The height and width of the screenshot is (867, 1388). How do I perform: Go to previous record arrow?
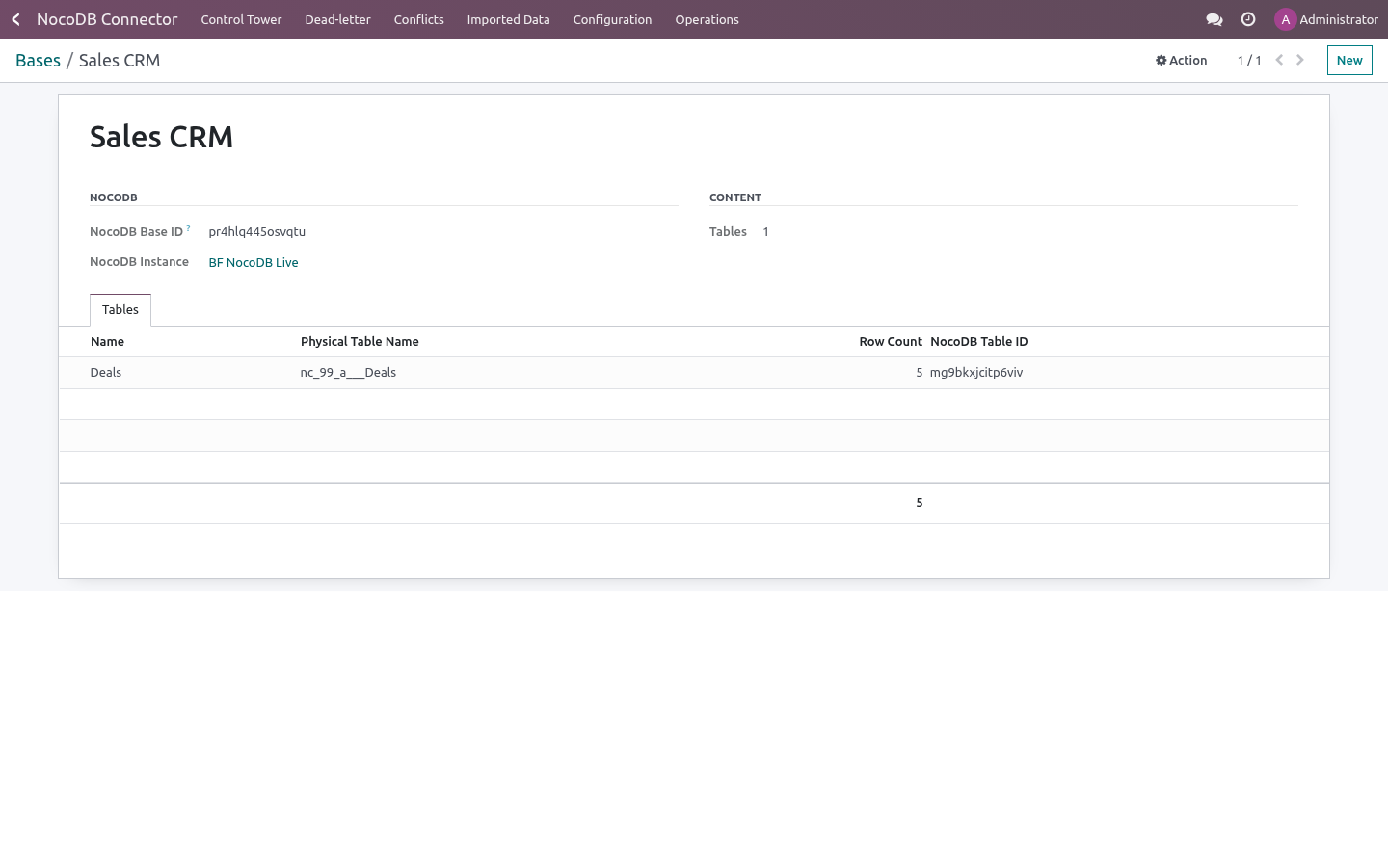[x=1279, y=60]
